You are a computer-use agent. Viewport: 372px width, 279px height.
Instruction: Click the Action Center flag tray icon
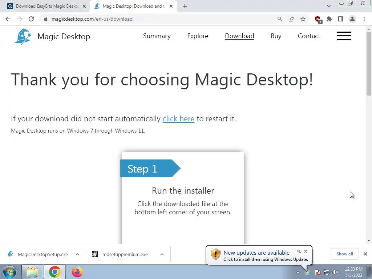[x=318, y=272]
